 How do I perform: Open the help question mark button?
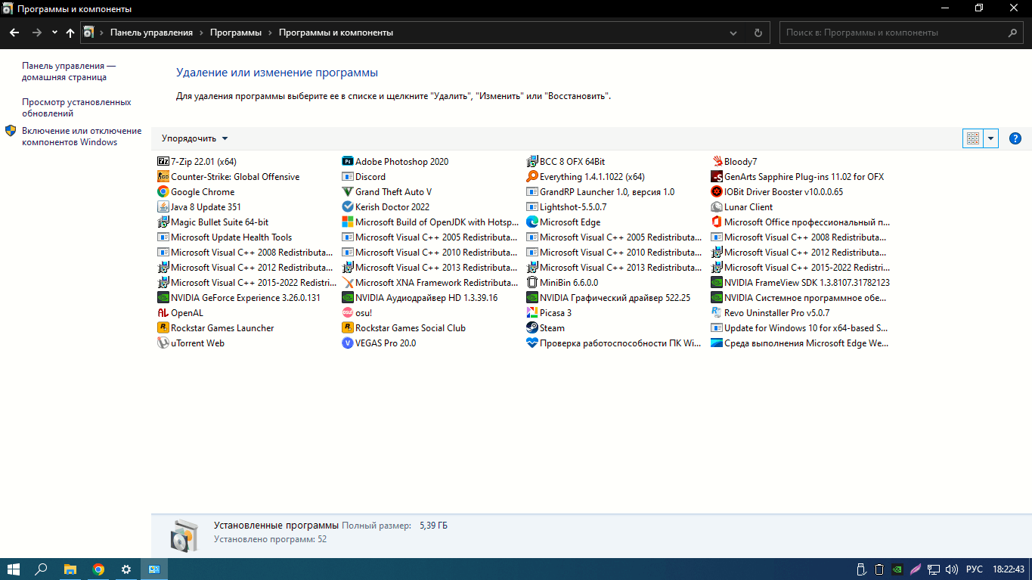(1015, 138)
